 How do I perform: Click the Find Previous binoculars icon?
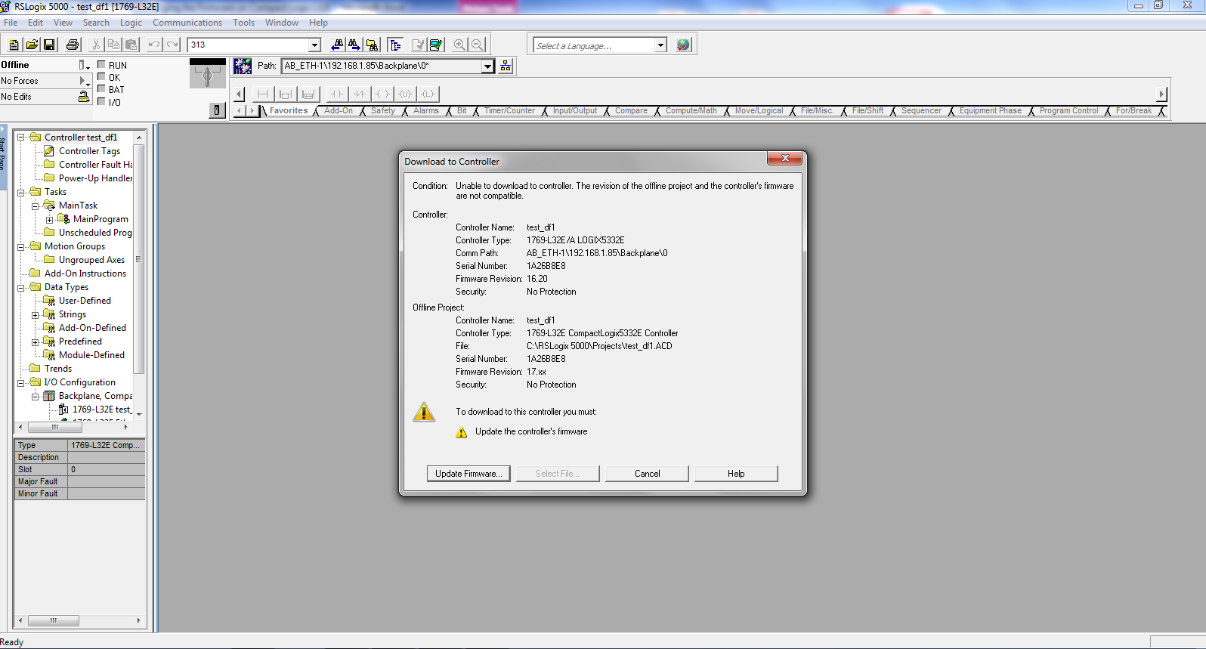pyautogui.click(x=338, y=45)
